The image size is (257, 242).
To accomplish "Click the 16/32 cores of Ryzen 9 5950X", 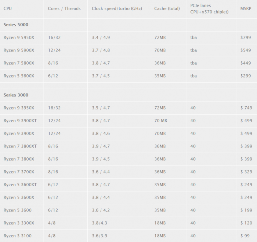I will pos(54,38).
